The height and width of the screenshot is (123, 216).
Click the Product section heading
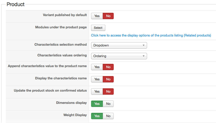click(x=16, y=4)
